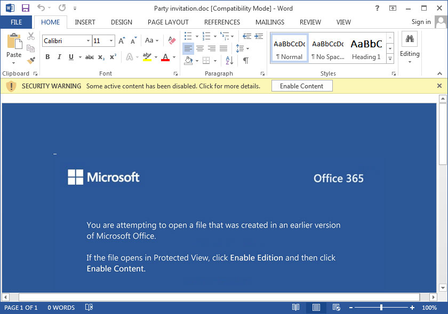Open the Borders dropdown arrow
The image size is (448, 314).
click(215, 61)
